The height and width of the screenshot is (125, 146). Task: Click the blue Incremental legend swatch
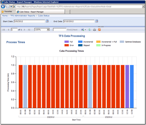coord(80,42)
